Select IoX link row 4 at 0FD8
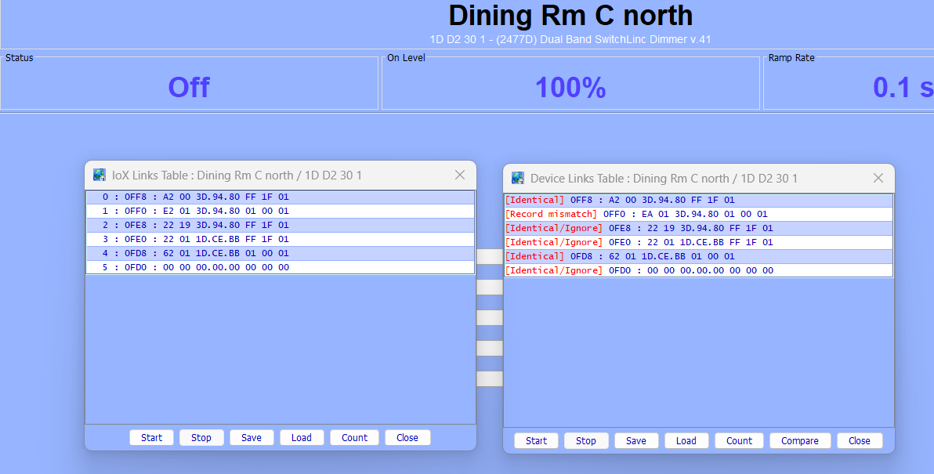The height and width of the screenshot is (474, 934). pyautogui.click(x=280, y=253)
